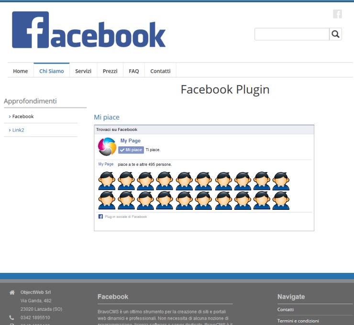Click the Facebook sidebar link
This screenshot has width=354, height=325.
[x=23, y=116]
